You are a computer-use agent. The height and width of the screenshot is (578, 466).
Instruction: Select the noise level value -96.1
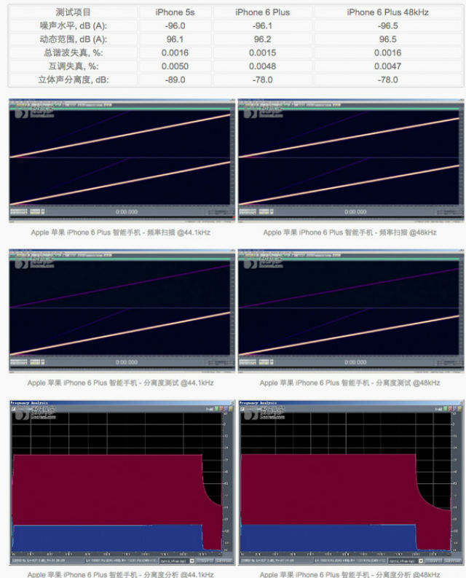(262, 26)
